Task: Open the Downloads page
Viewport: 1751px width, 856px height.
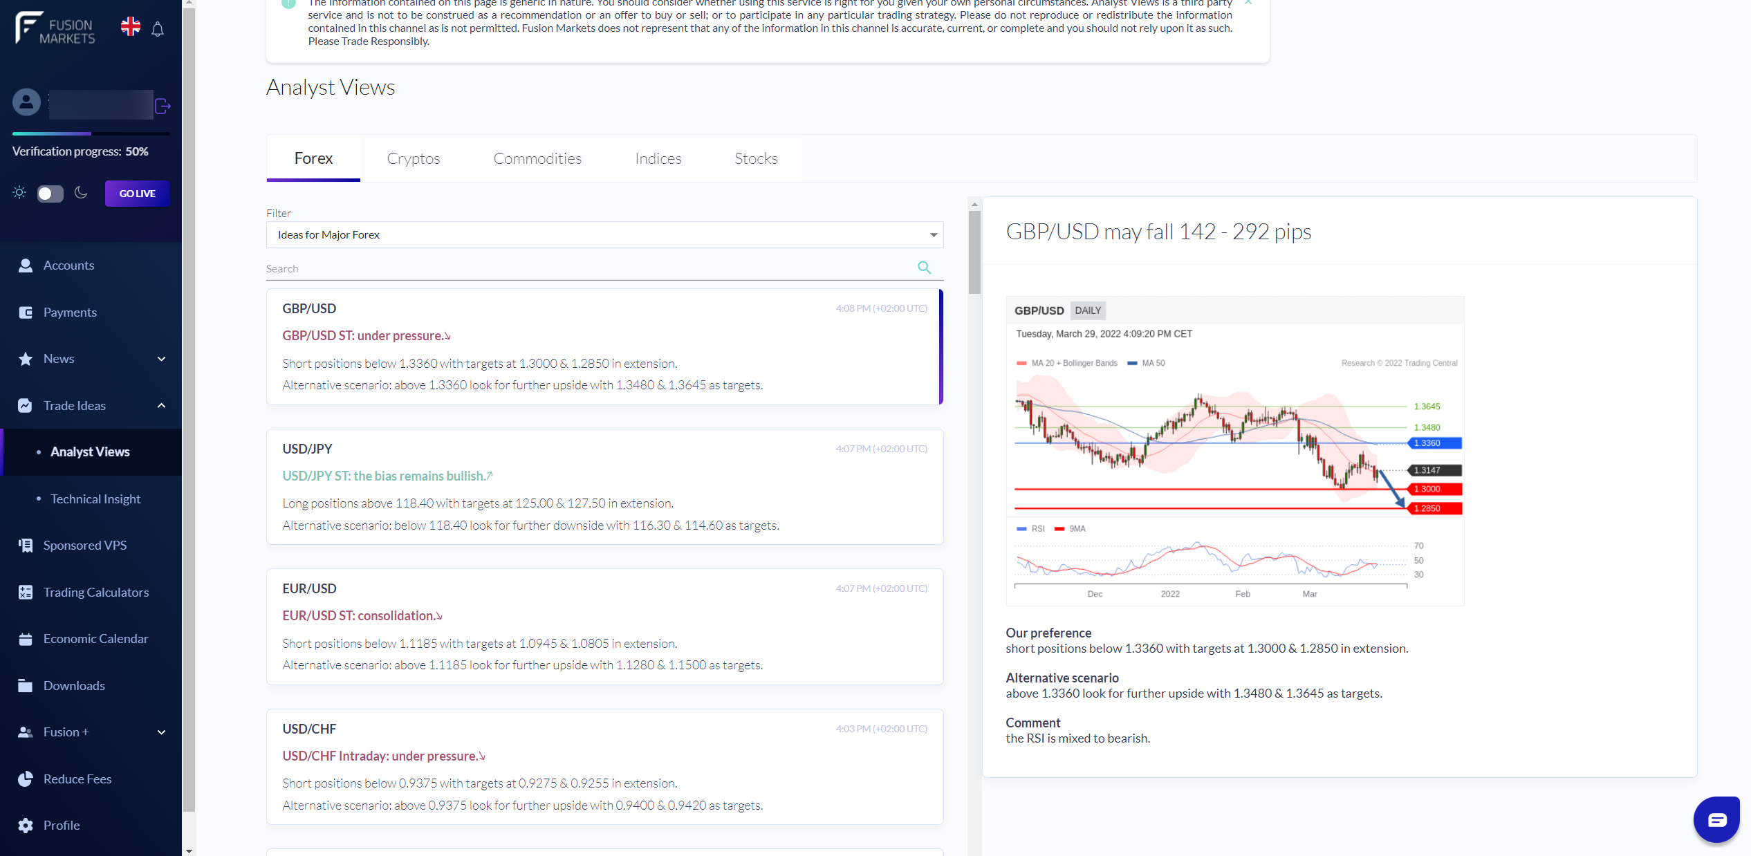Action: coord(91,686)
